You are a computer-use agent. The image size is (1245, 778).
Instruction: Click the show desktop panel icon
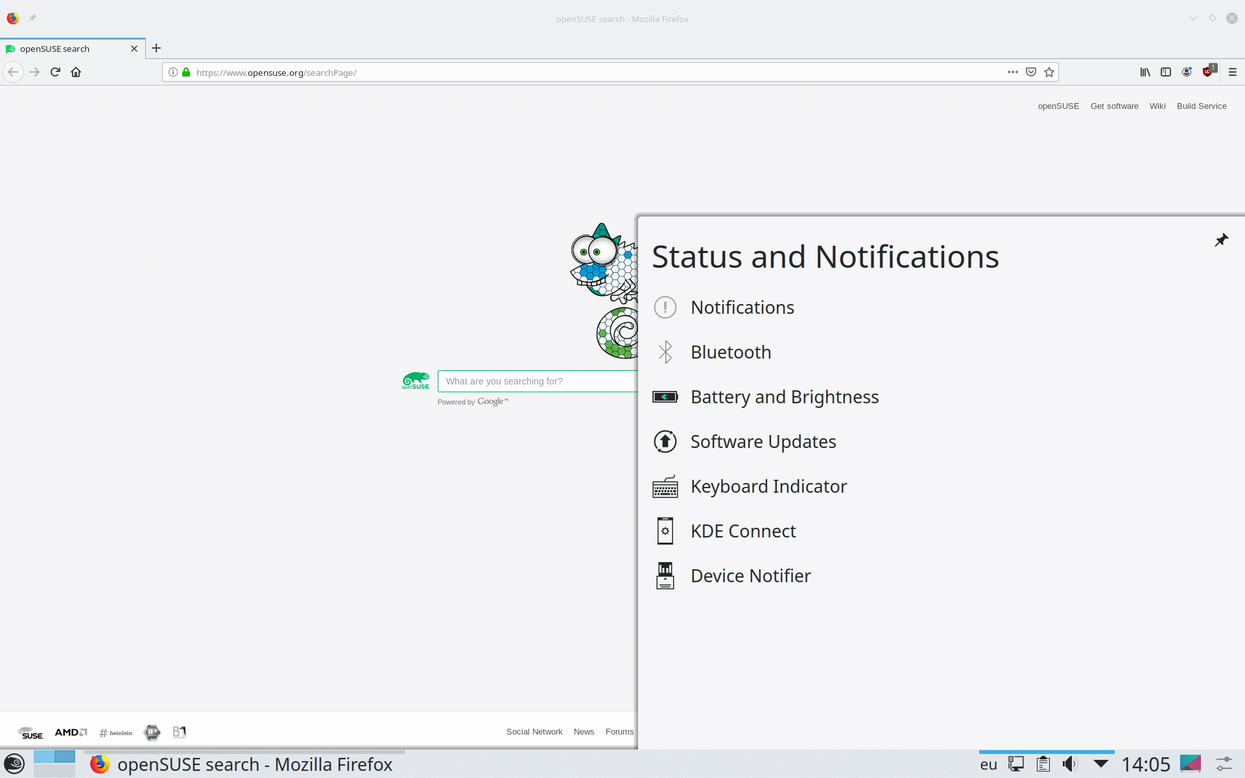tap(1191, 764)
